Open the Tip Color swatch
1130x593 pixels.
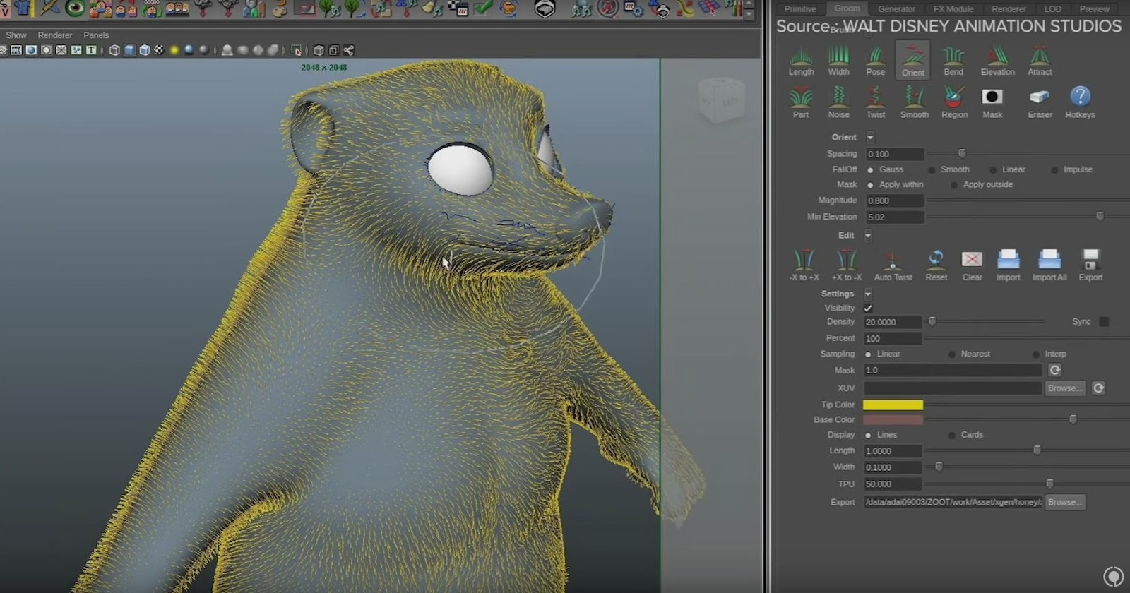[x=893, y=405]
